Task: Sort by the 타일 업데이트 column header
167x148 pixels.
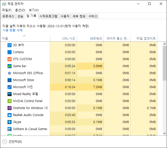Action: 144,38
